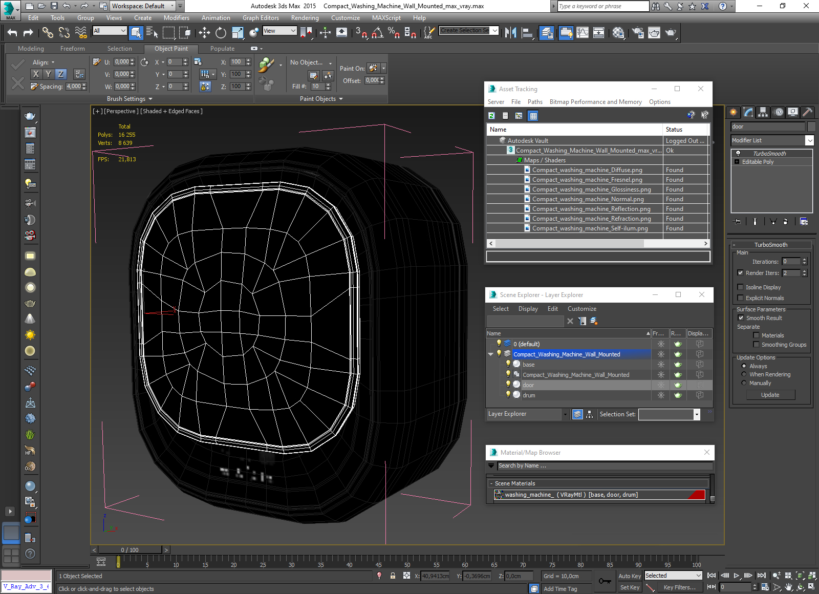Open Time Configuration in playback controls
The height and width of the screenshot is (594, 819).
(765, 587)
